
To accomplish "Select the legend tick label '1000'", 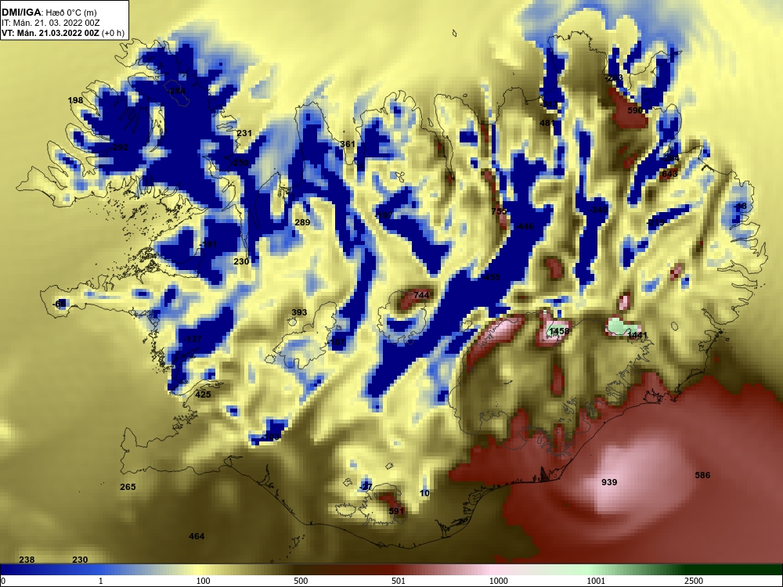I will [x=498, y=581].
